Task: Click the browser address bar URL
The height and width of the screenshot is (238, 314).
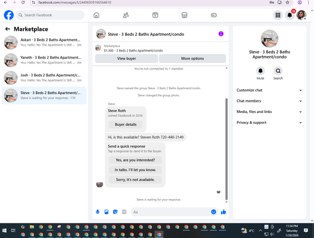Action: [x=75, y=3]
